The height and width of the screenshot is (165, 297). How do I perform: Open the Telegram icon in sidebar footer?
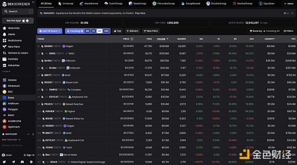click(x=13, y=162)
